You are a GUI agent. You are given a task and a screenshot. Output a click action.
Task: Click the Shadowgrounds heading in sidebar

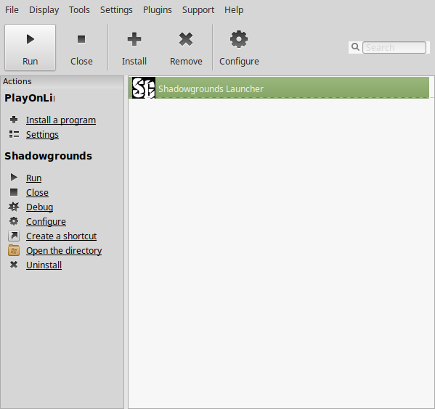pos(48,156)
